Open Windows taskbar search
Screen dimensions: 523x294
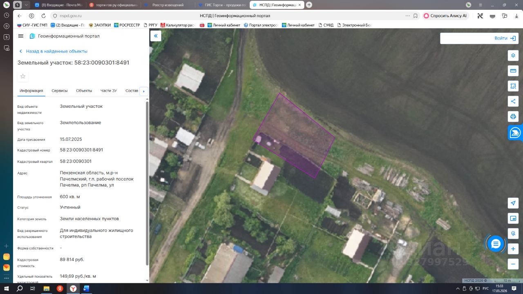[20, 288]
